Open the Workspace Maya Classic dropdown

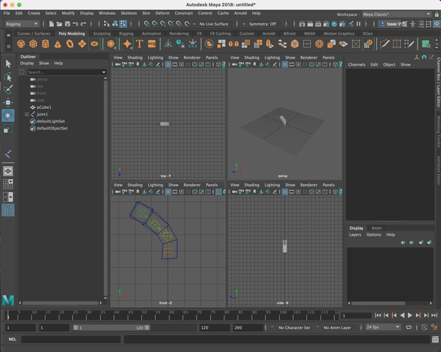pyautogui.click(x=396, y=14)
